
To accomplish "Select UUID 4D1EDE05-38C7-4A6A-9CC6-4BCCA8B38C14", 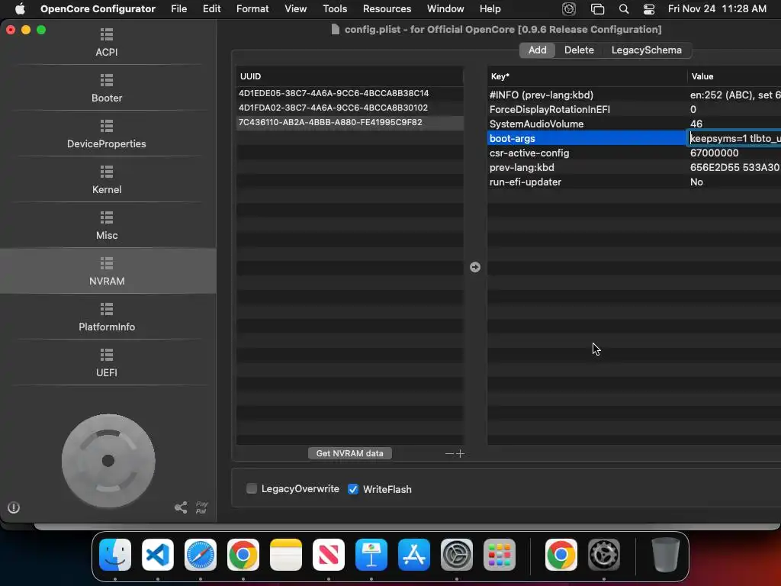I will [349, 93].
